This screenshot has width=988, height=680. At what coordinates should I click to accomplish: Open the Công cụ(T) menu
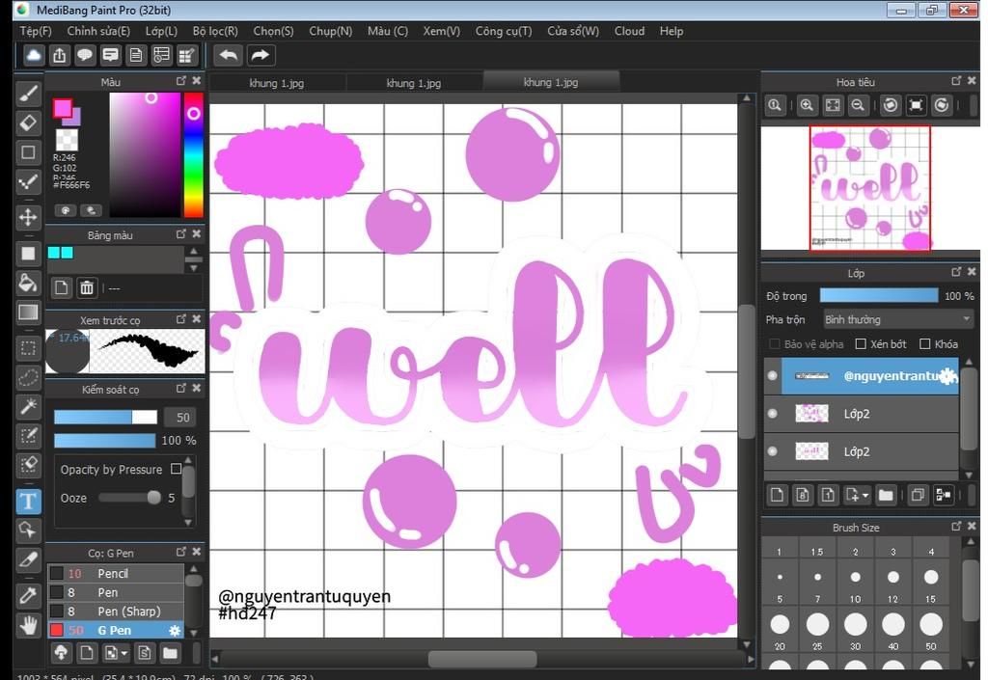pos(504,31)
